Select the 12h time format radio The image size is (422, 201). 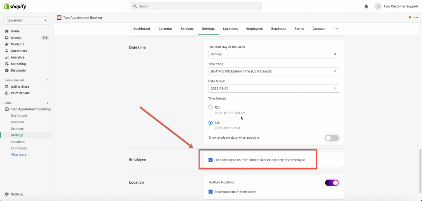pyautogui.click(x=211, y=108)
